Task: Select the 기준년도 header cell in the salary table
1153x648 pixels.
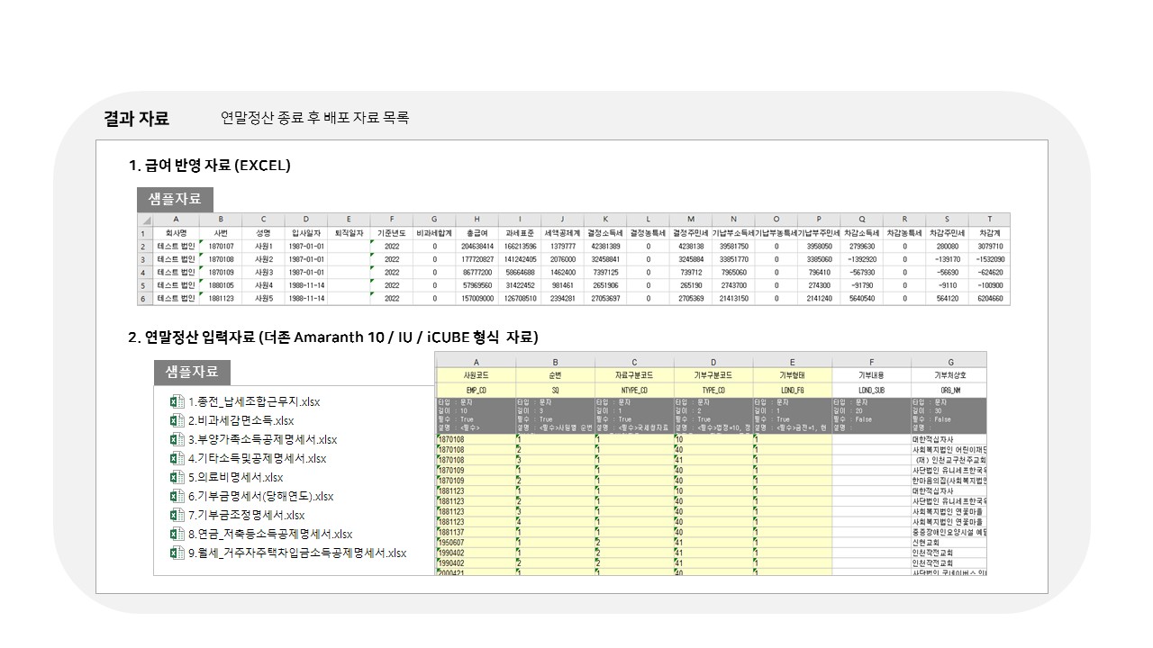Action: click(391, 232)
